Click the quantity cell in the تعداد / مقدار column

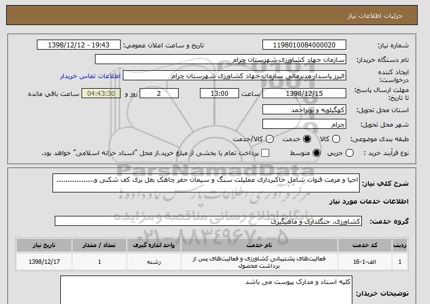[99, 262]
